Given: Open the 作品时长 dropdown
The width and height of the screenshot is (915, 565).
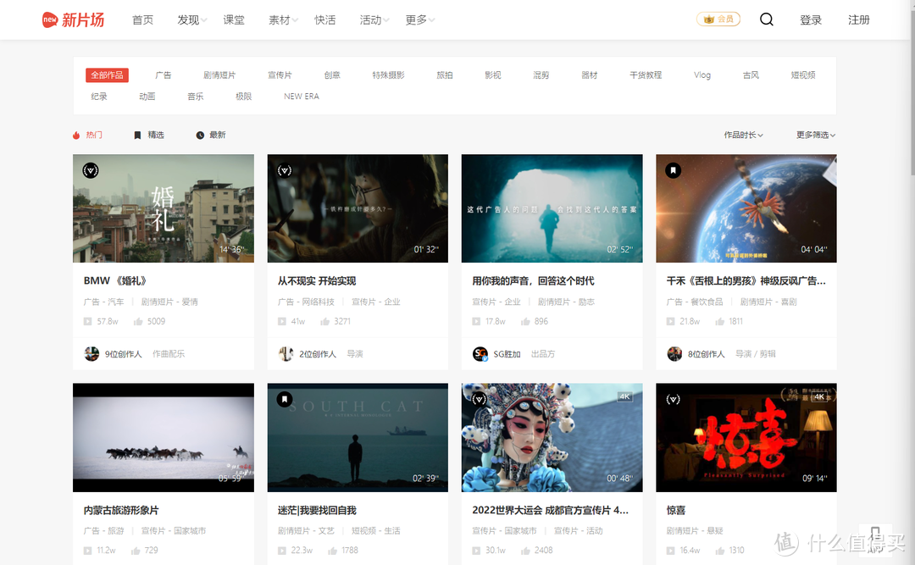Looking at the screenshot, I should pyautogui.click(x=743, y=135).
